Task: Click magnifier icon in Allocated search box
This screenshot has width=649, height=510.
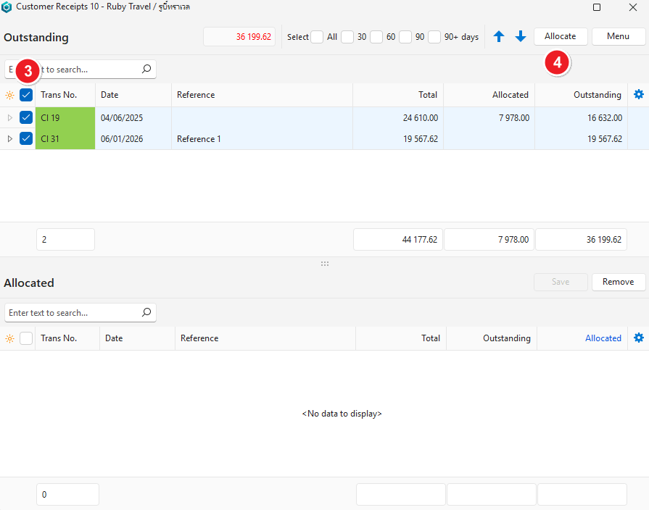Action: pyautogui.click(x=146, y=312)
